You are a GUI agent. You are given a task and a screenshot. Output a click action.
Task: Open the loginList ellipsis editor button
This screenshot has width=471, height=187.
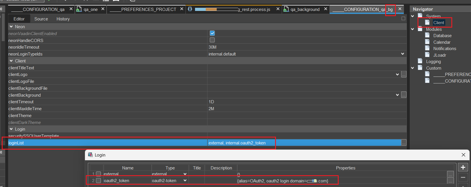404,143
